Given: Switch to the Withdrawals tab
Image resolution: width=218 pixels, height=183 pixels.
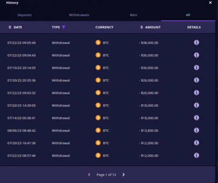Looking at the screenshot, I should tap(79, 15).
